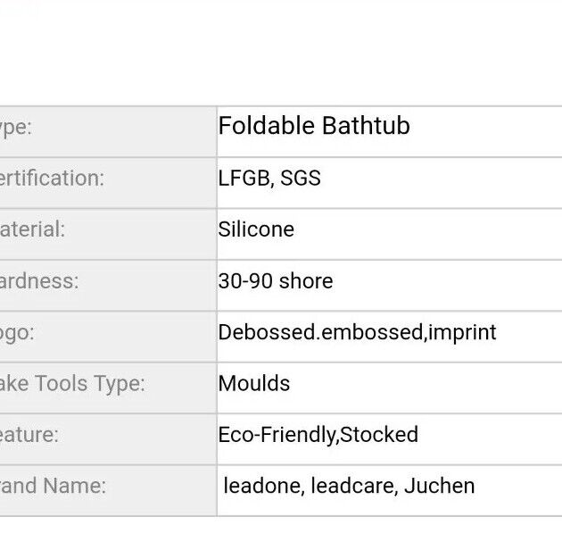Click the word SGS in certification row

[301, 178]
